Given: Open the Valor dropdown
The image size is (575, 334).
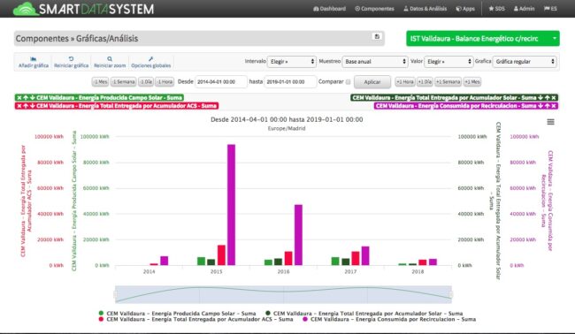Looking at the screenshot, I should pyautogui.click(x=448, y=62).
